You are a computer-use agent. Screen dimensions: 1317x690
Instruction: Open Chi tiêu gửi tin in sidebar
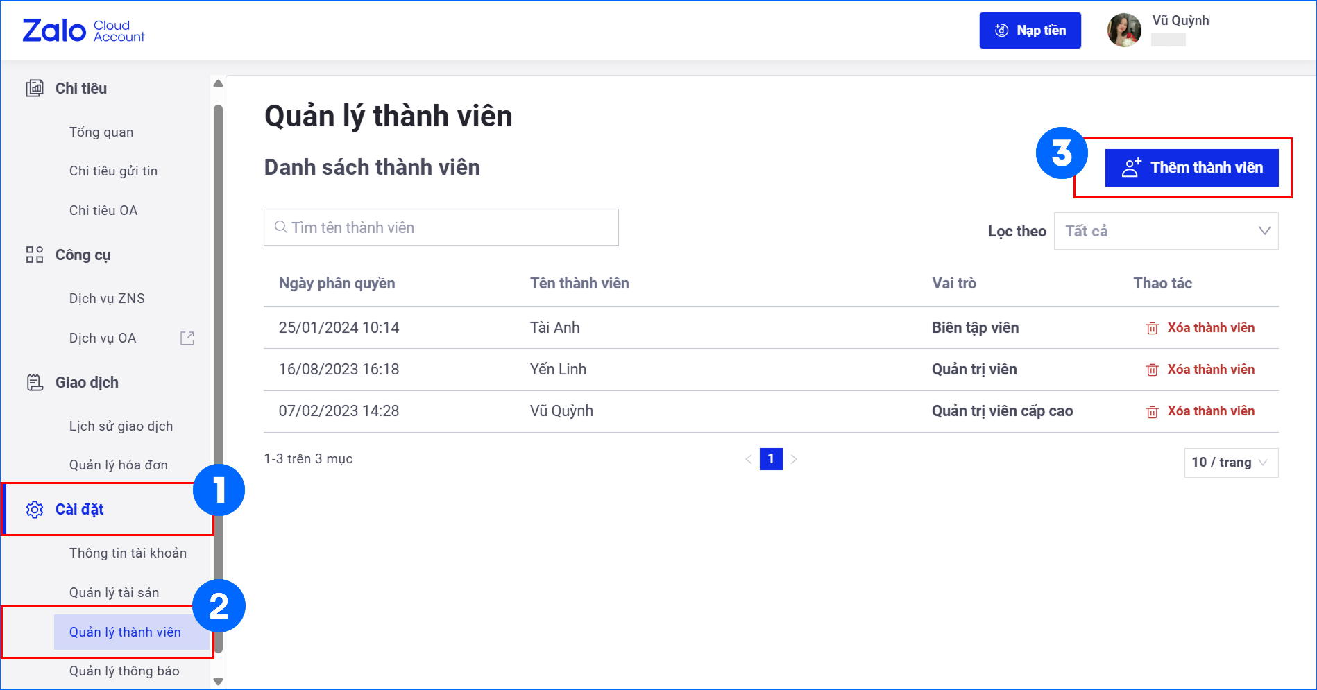tap(113, 171)
